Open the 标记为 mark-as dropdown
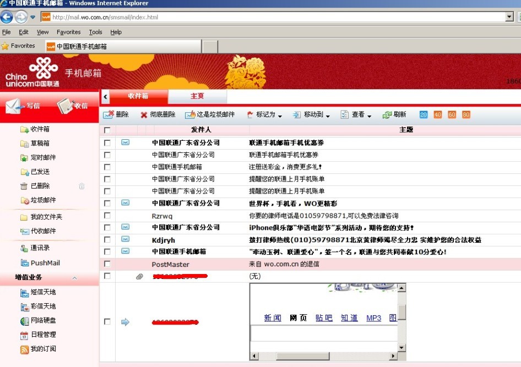Image resolution: width=521 pixels, height=367 pixels. pos(264,115)
